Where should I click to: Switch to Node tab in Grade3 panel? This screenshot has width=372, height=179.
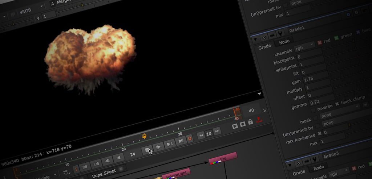[318, 168]
